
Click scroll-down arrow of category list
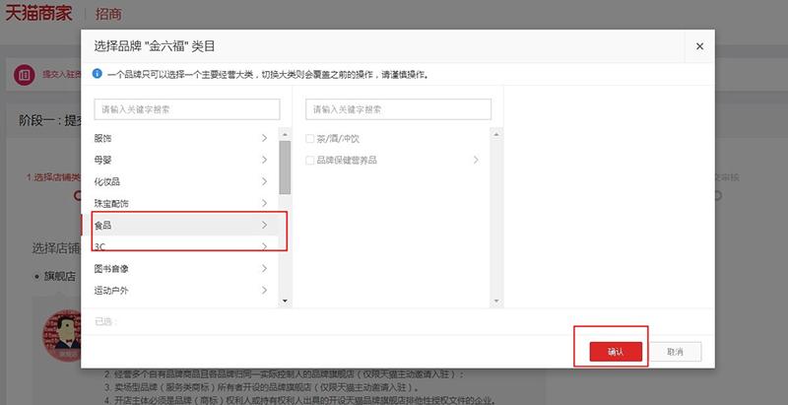285,300
